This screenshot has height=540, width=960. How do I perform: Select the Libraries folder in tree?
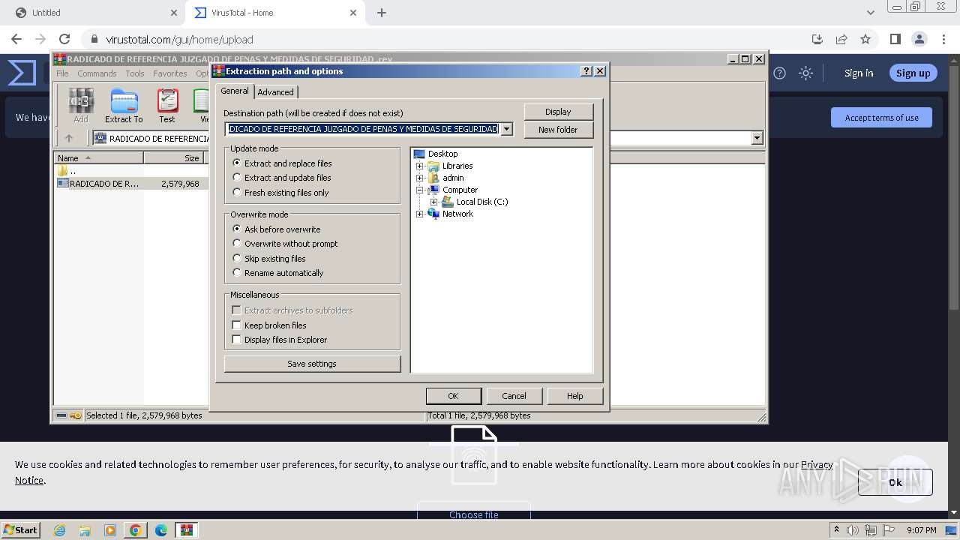click(450, 166)
